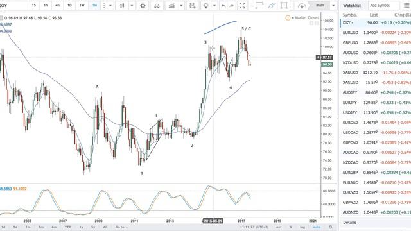Click the rectangle layout icon
Screen dimensions: 411x231
(x=284, y=6)
